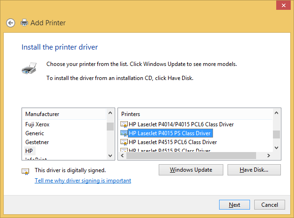
Task: Click the back arrow button
Action: (x=11, y=22)
